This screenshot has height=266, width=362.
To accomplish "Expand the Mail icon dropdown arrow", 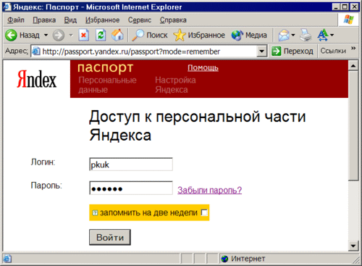I will tap(293, 36).
